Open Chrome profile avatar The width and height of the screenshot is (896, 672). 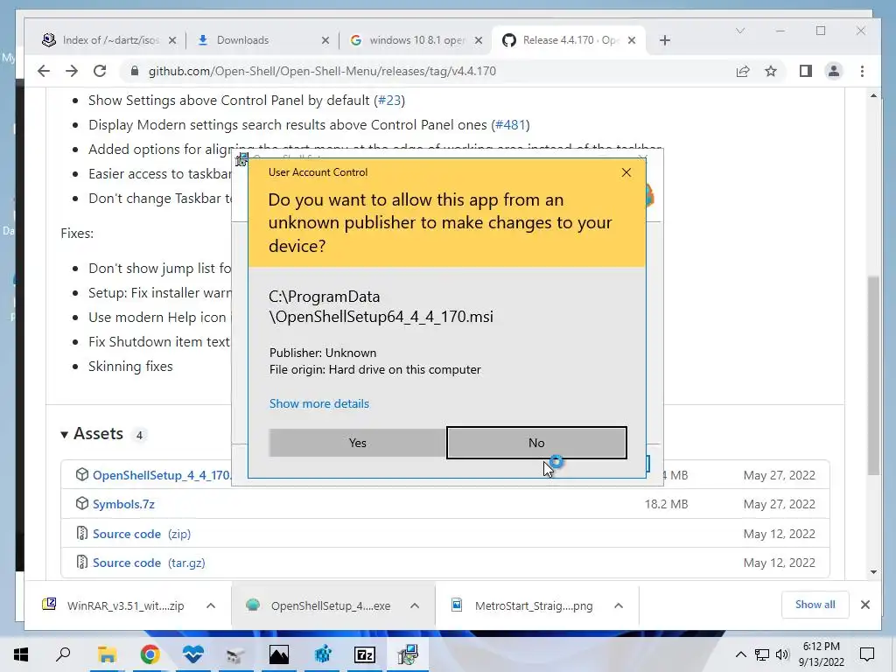click(x=834, y=71)
